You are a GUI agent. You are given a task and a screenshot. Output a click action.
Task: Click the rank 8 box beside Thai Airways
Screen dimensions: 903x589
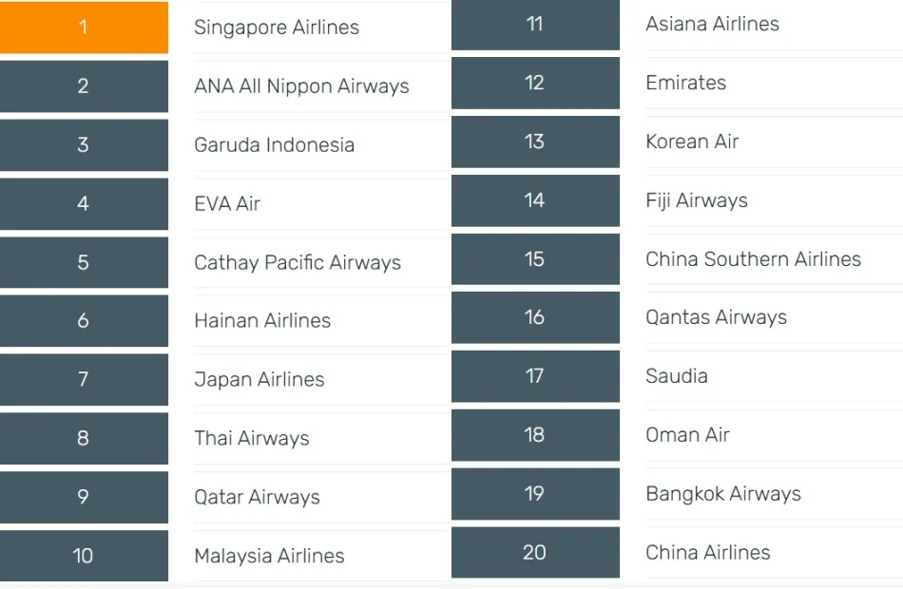pos(84,438)
